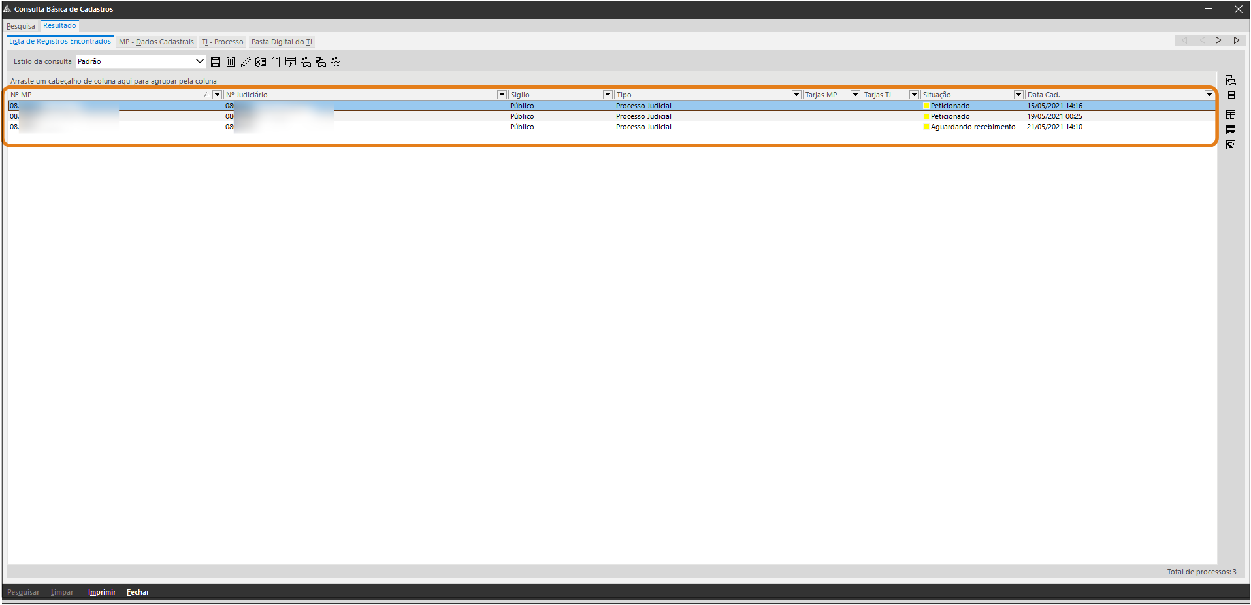1251x605 pixels.
Task: Click the first of the two printer-table icons
Action: coord(306,62)
